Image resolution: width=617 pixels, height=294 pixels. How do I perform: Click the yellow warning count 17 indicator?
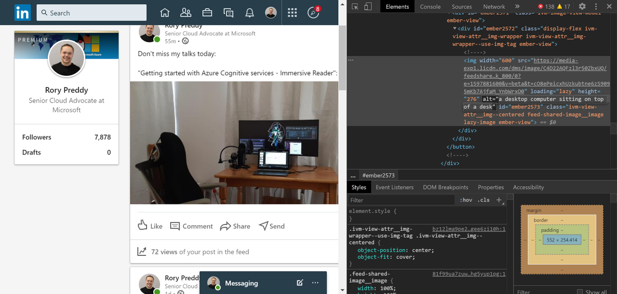[564, 7]
